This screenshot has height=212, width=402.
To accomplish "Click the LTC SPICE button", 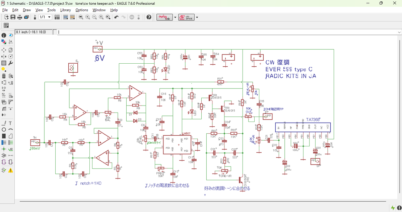I will [186, 17].
